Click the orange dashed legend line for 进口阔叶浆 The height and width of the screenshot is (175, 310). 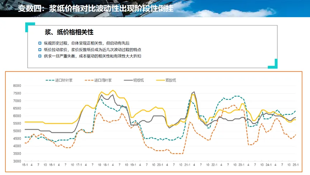pyautogui.click(x=89, y=80)
